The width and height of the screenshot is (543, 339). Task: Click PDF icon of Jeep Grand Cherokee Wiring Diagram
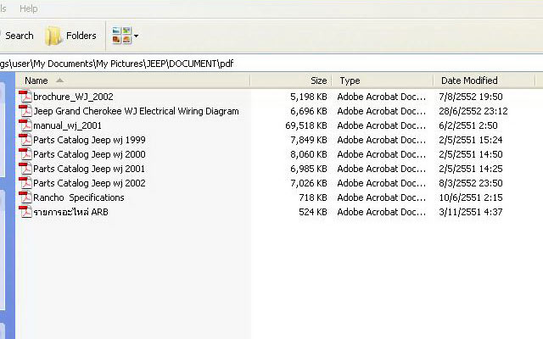click(25, 111)
